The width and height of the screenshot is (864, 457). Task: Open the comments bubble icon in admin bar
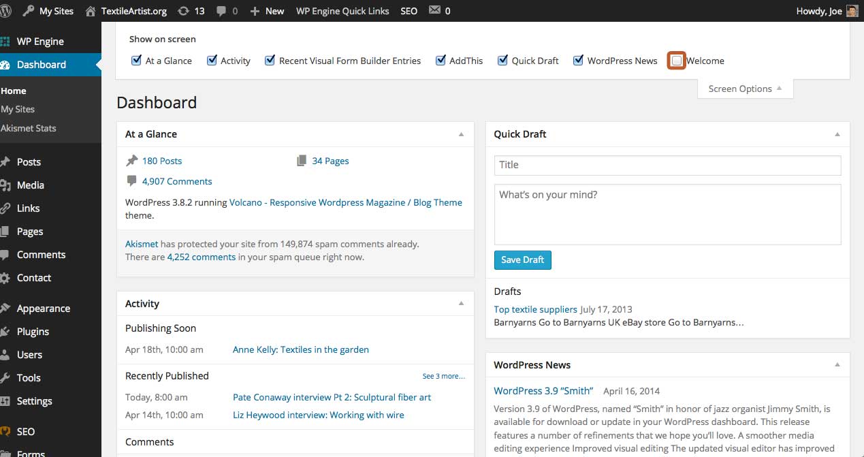(x=221, y=12)
